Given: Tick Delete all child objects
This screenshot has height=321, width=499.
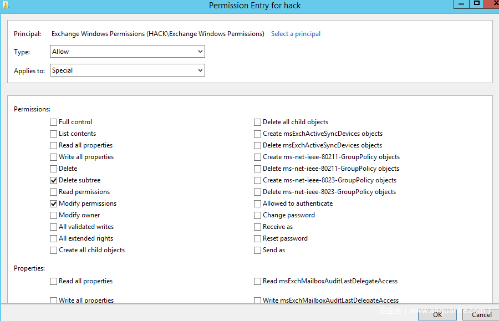Looking at the screenshot, I should [x=258, y=122].
